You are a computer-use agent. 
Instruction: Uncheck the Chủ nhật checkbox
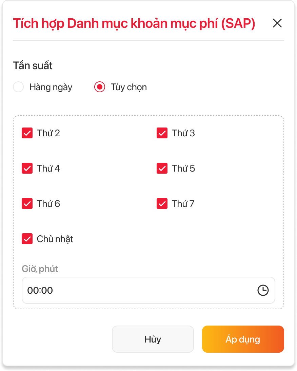tap(27, 239)
